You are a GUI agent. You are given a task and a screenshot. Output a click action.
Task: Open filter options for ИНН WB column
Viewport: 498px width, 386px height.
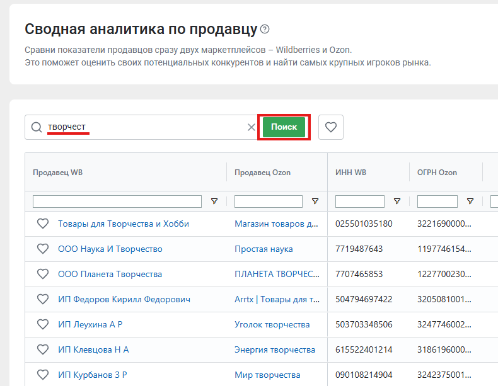click(397, 201)
